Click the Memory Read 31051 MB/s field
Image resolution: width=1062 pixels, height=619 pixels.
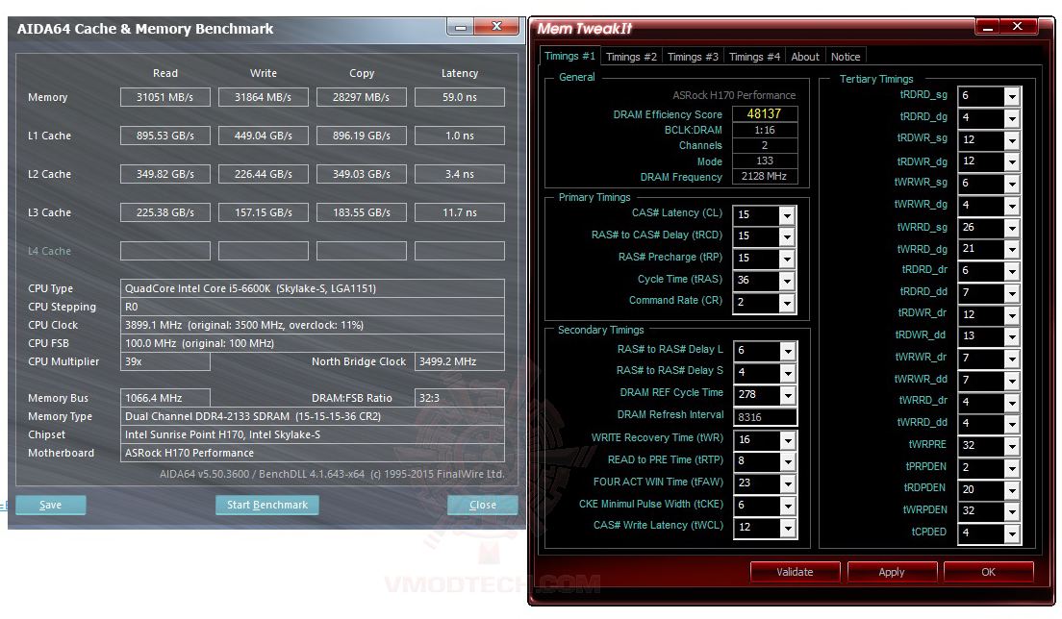[165, 97]
